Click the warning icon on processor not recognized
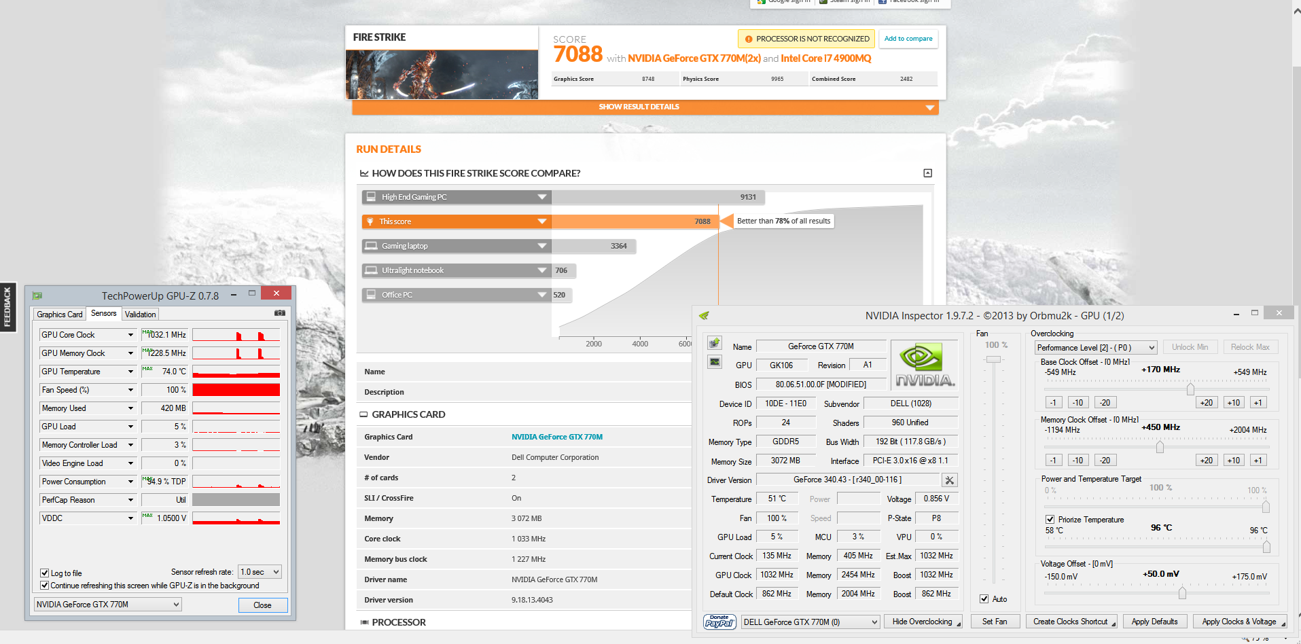The image size is (1301, 644). [749, 39]
